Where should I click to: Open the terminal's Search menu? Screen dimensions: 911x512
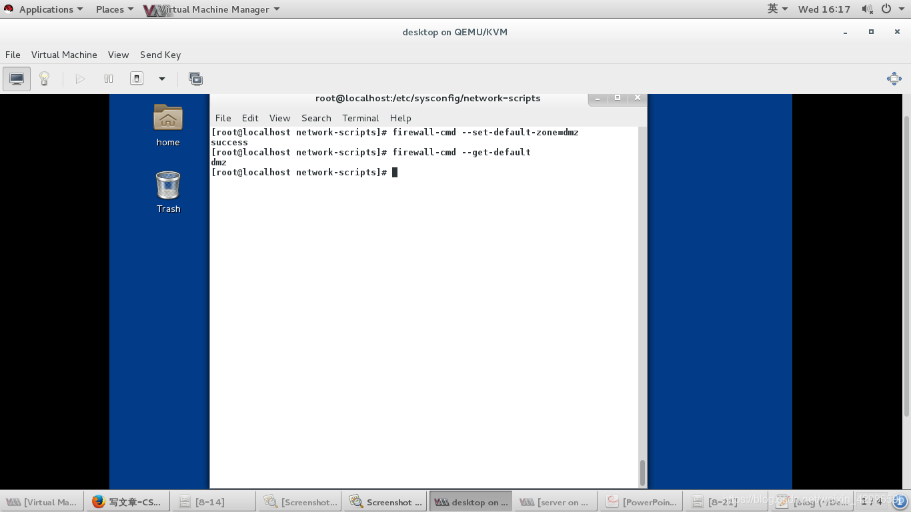click(x=316, y=118)
